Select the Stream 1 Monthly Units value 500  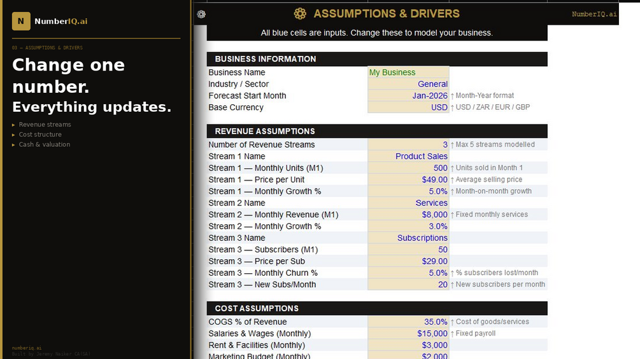coord(408,168)
